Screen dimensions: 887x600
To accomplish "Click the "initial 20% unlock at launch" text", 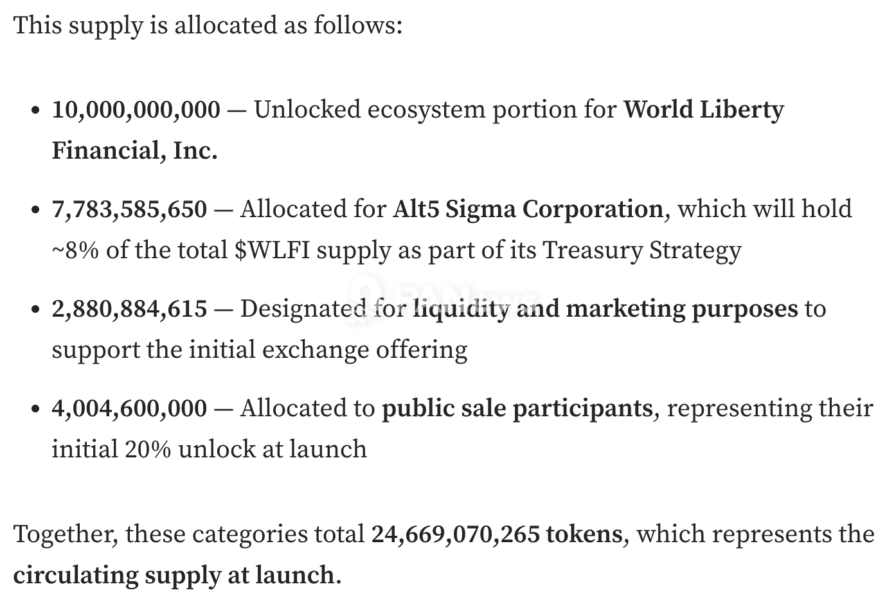I will click(x=209, y=449).
